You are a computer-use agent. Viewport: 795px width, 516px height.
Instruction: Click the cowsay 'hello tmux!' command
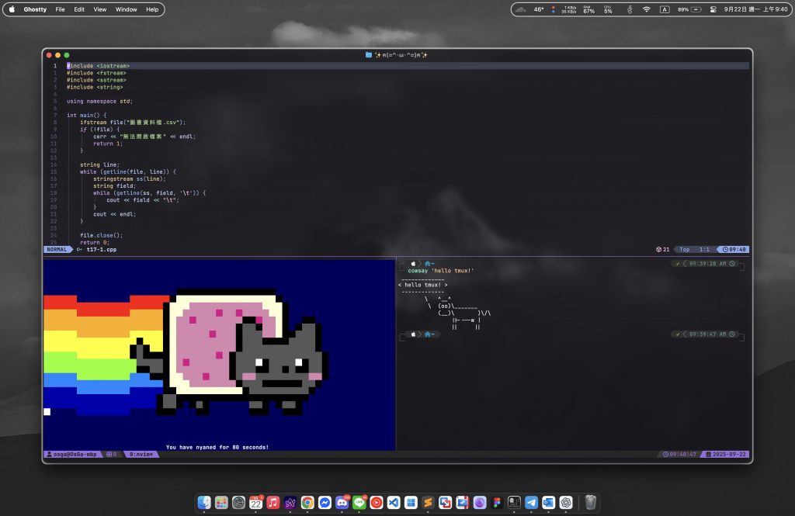441,271
